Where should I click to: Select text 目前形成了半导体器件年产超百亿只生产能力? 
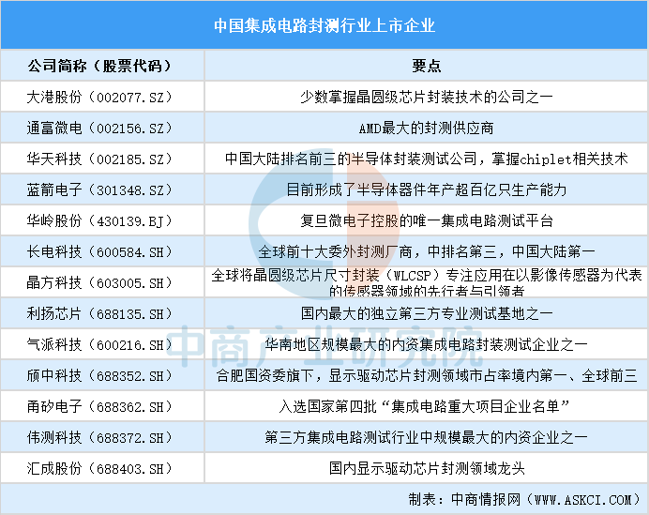[x=427, y=190]
